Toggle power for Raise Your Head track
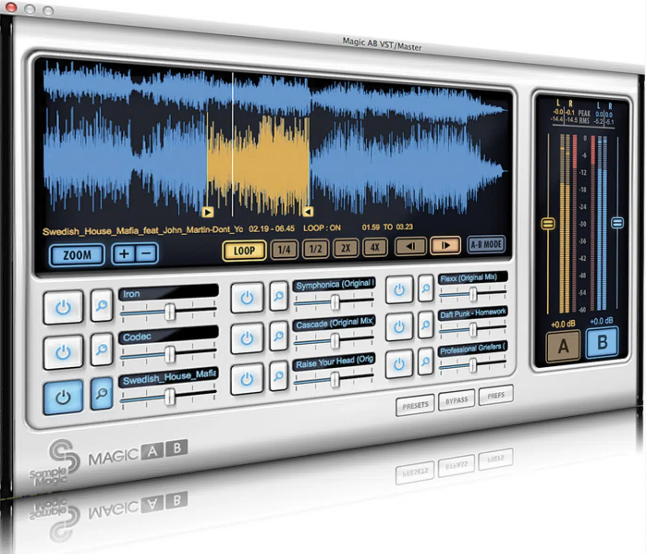646x554 pixels. tap(247, 379)
